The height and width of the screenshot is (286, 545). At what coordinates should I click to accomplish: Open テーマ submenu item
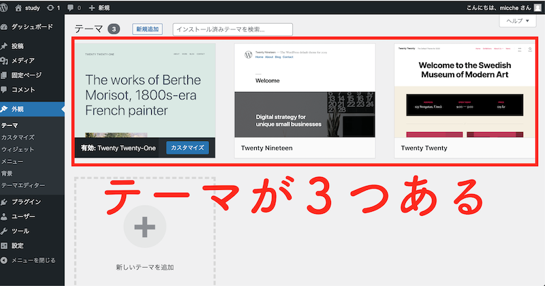pyautogui.click(x=10, y=125)
